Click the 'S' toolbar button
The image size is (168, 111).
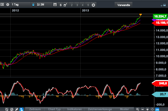61,5
